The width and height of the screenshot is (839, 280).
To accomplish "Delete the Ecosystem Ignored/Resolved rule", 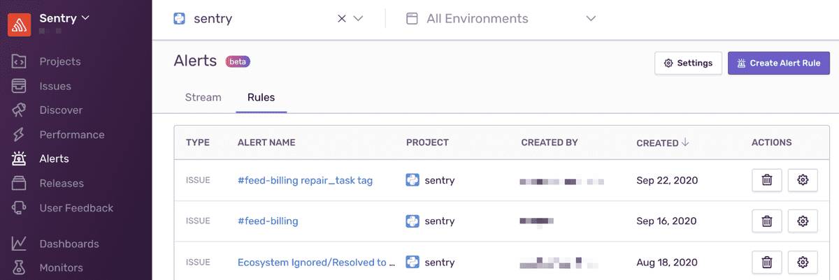I will [x=767, y=263].
